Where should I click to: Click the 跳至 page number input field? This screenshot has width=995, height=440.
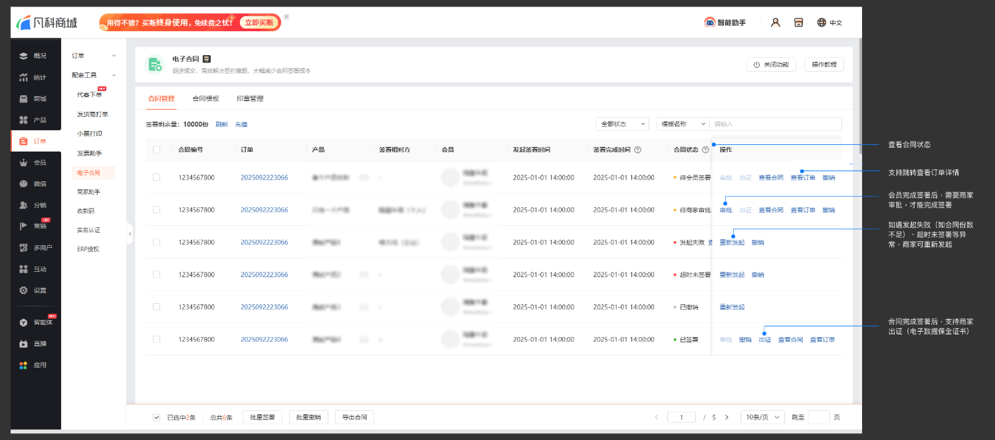point(818,417)
